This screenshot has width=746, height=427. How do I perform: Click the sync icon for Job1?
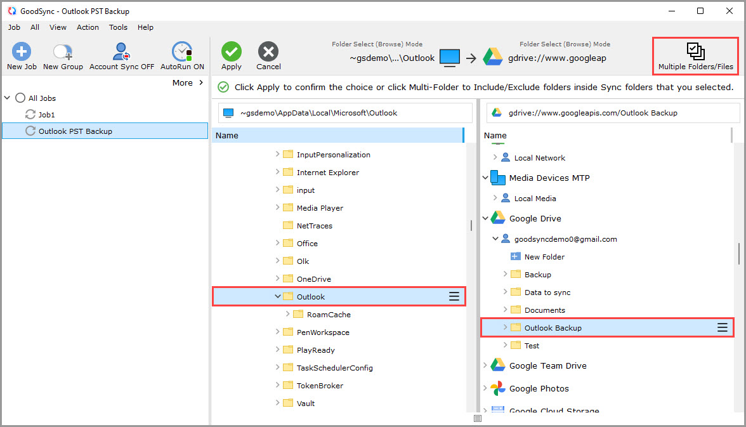click(x=30, y=114)
